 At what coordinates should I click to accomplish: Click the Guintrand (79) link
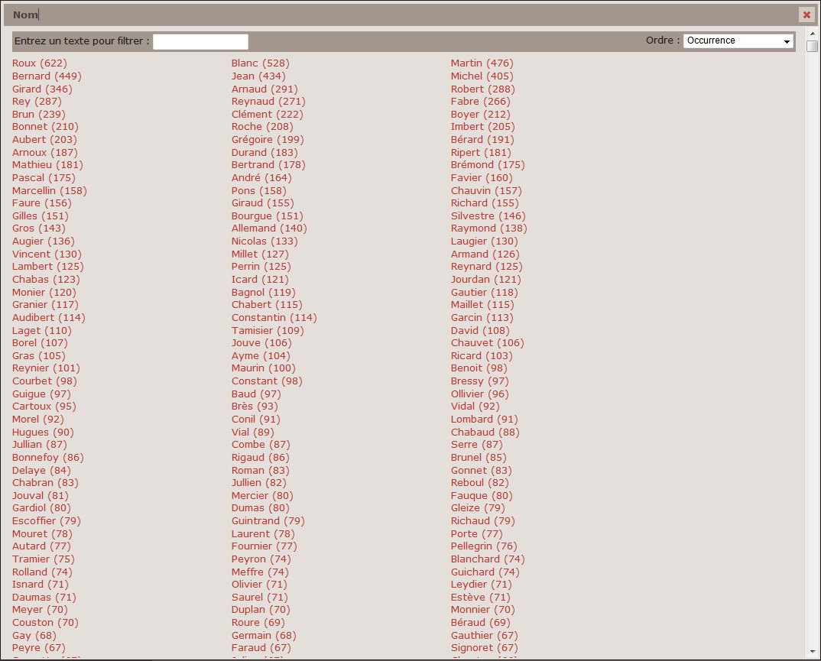(268, 521)
